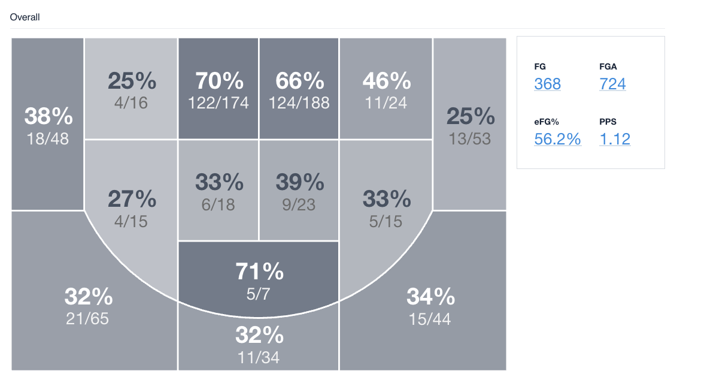Select the 33% zone showing 5/15

pos(386,207)
